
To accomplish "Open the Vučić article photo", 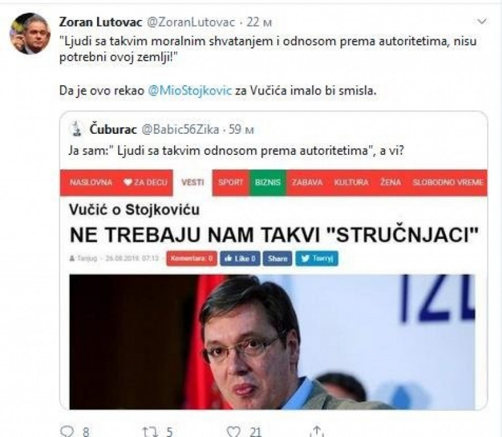I will [272, 342].
